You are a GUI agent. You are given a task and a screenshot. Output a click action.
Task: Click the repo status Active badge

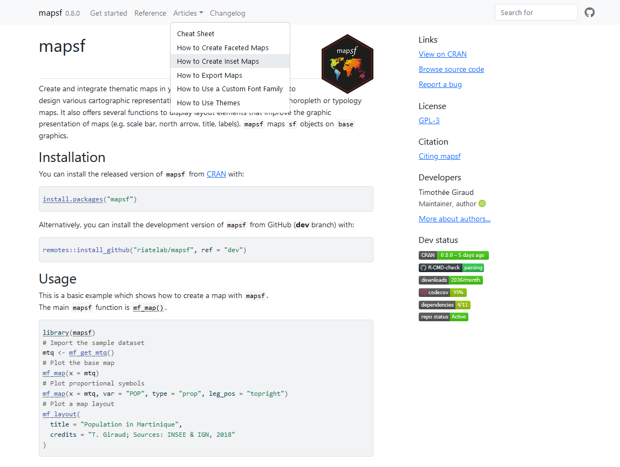click(x=443, y=317)
